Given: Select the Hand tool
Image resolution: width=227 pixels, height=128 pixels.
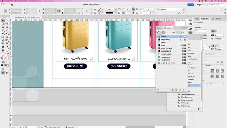Looking at the screenshot, I should (3, 50).
